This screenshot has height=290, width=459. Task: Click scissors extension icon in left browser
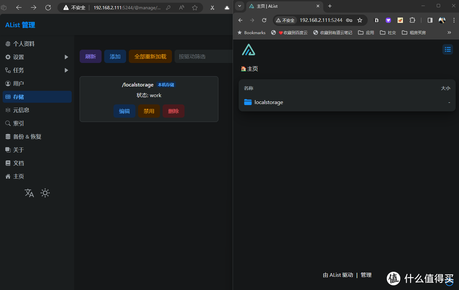tap(212, 8)
